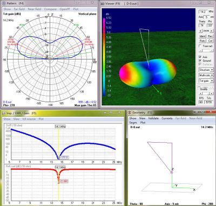The image size is (216, 206).
Task: Click the reflection coefficient value label
Action: tap(64, 181)
